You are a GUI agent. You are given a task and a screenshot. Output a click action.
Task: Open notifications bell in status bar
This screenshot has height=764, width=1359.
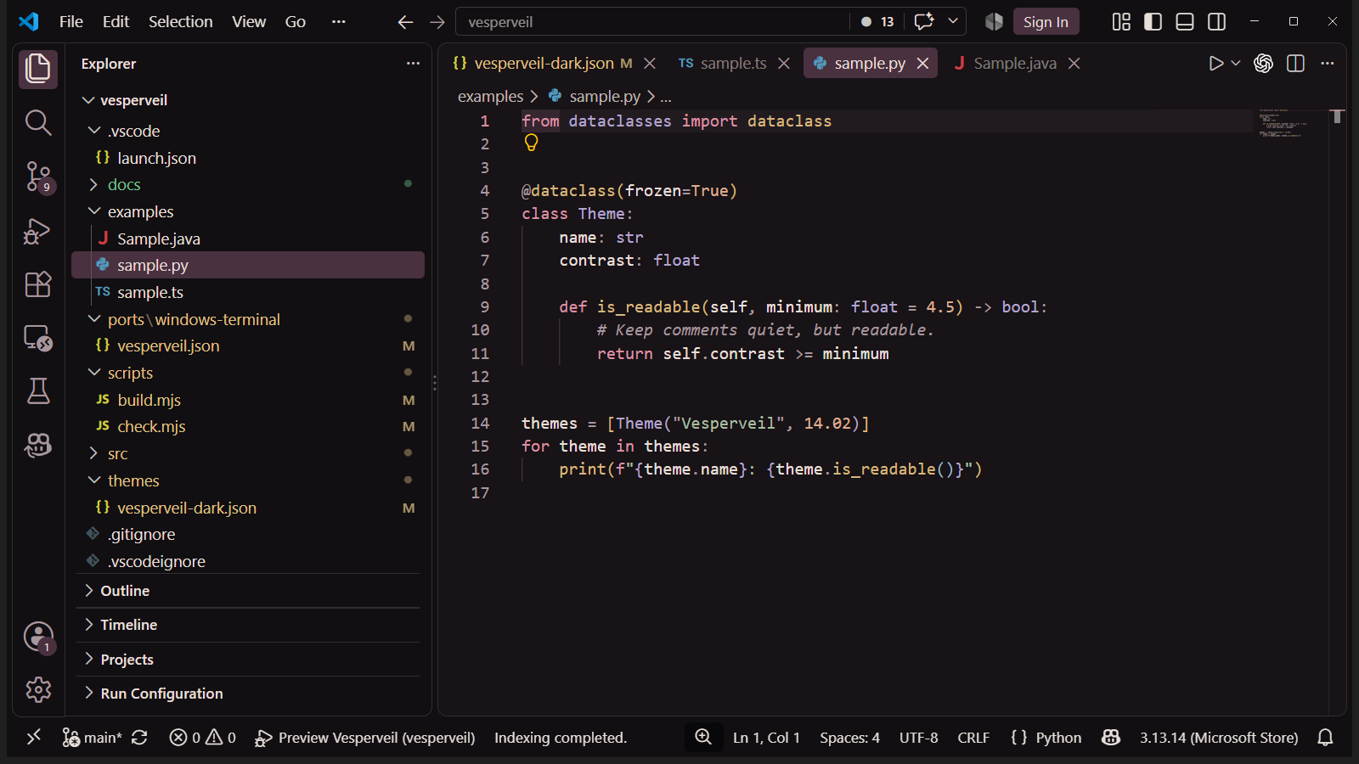[1325, 738]
